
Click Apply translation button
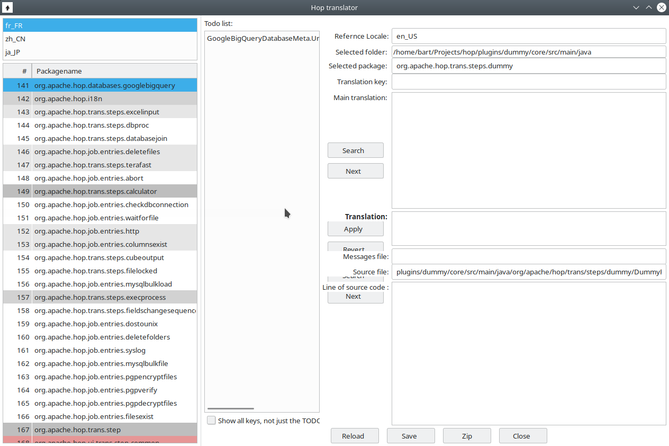coord(355,229)
